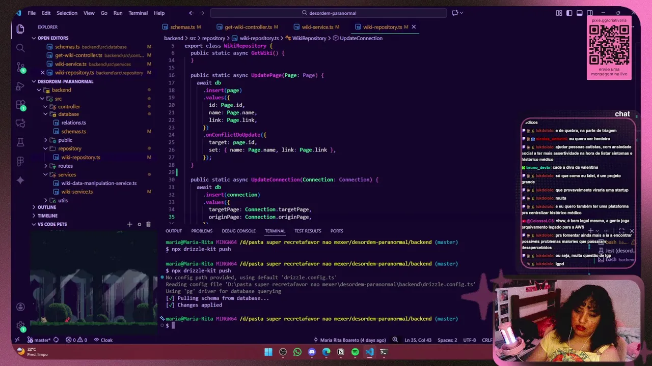Click the UTF-8 encoding indicator
This screenshot has width=652, height=366.
[x=469, y=340]
